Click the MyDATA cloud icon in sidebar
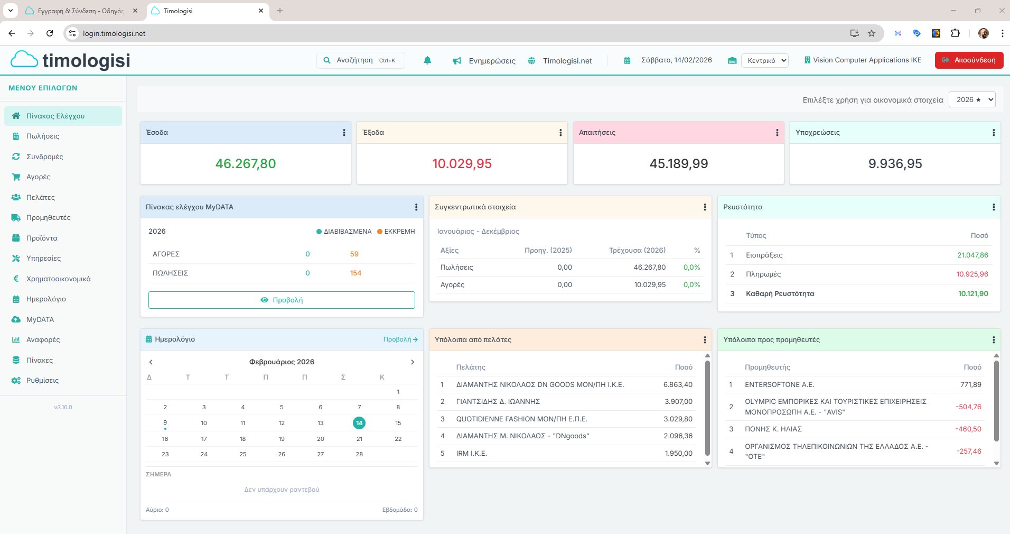This screenshot has height=534, width=1010. point(16,319)
